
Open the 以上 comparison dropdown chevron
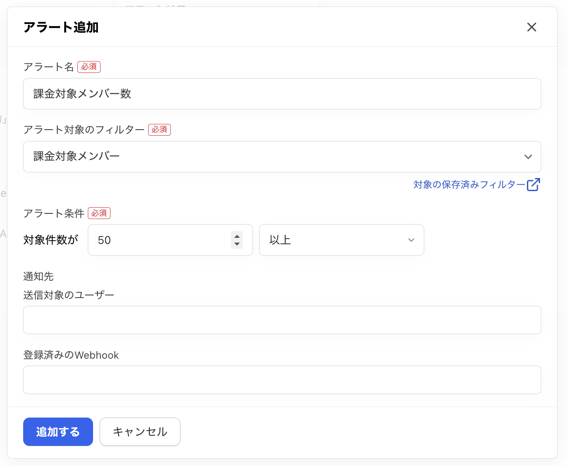pos(411,240)
